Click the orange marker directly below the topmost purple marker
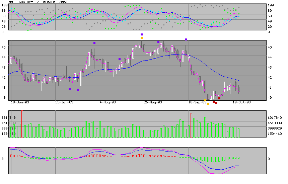288x184 pixels. point(142,38)
